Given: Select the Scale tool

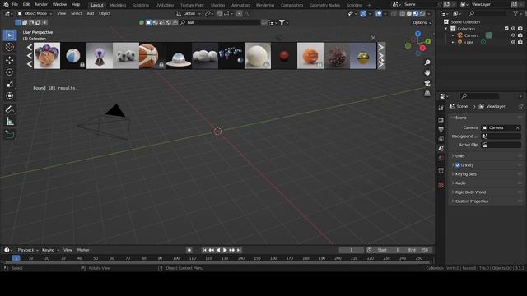Looking at the screenshot, I should tap(10, 84).
